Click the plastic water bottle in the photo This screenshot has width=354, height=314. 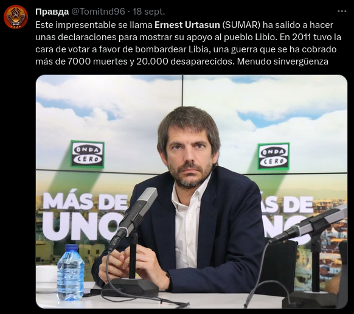click(70, 273)
